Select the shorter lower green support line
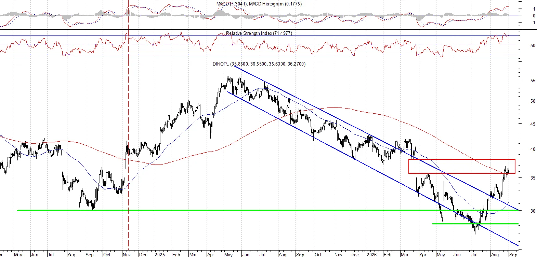Image resolution: width=537 pixels, height=257 pixels. 475,224
